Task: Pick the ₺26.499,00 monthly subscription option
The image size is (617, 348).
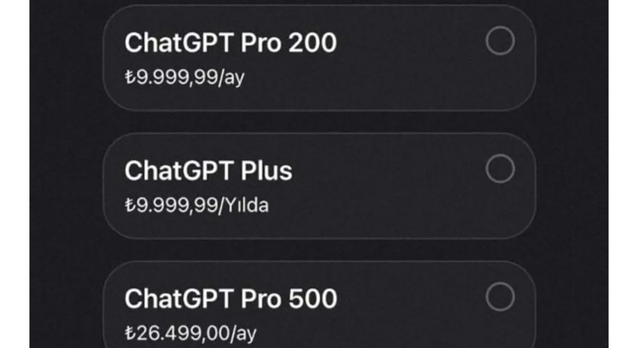Action: coord(319,304)
